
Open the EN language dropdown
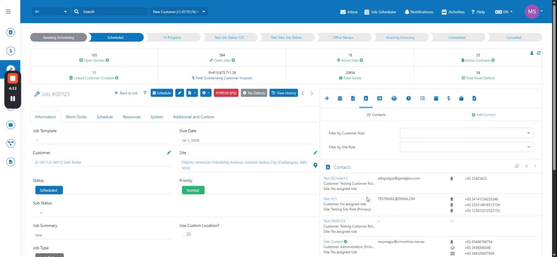[x=504, y=12]
